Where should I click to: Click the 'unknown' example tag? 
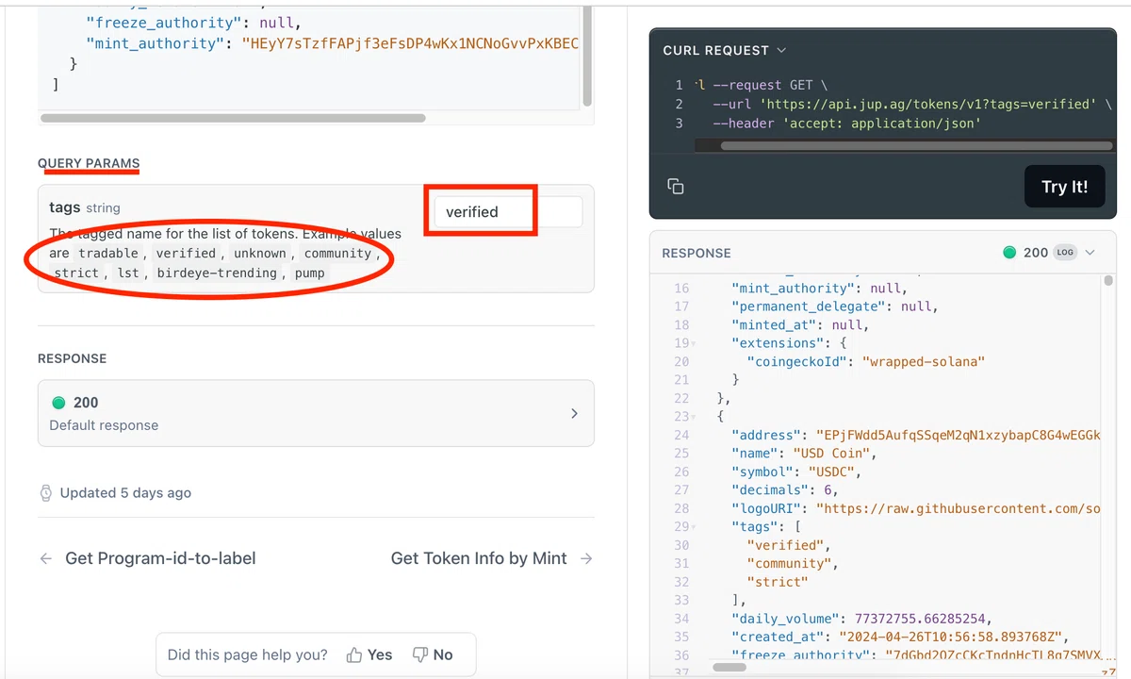pos(259,253)
